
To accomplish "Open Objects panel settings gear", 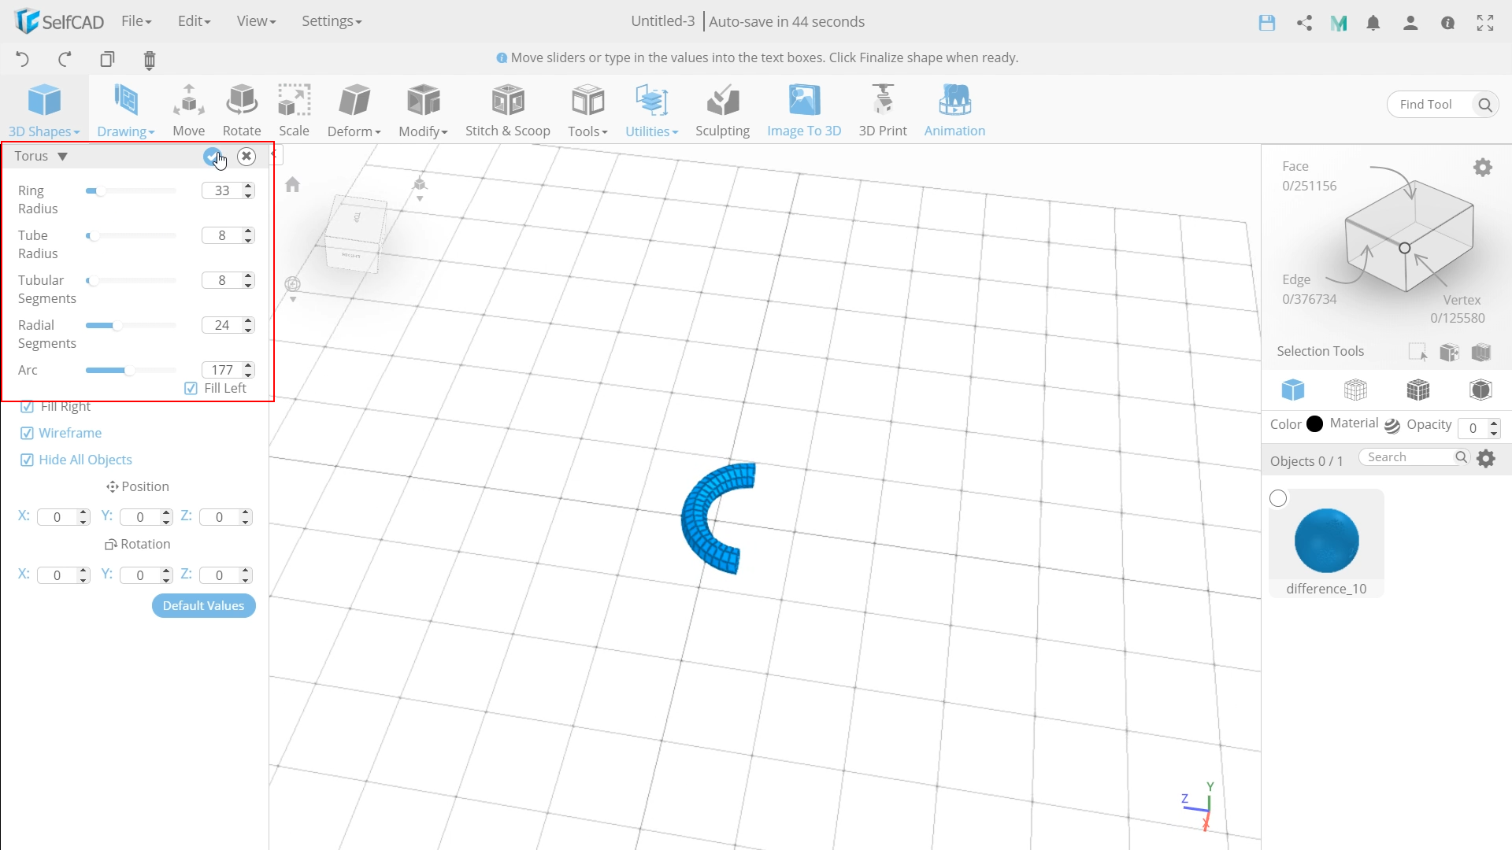I will point(1486,458).
